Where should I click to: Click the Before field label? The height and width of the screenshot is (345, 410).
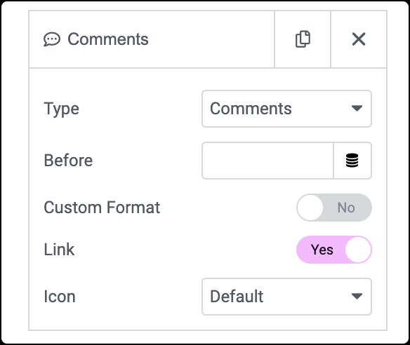point(68,161)
